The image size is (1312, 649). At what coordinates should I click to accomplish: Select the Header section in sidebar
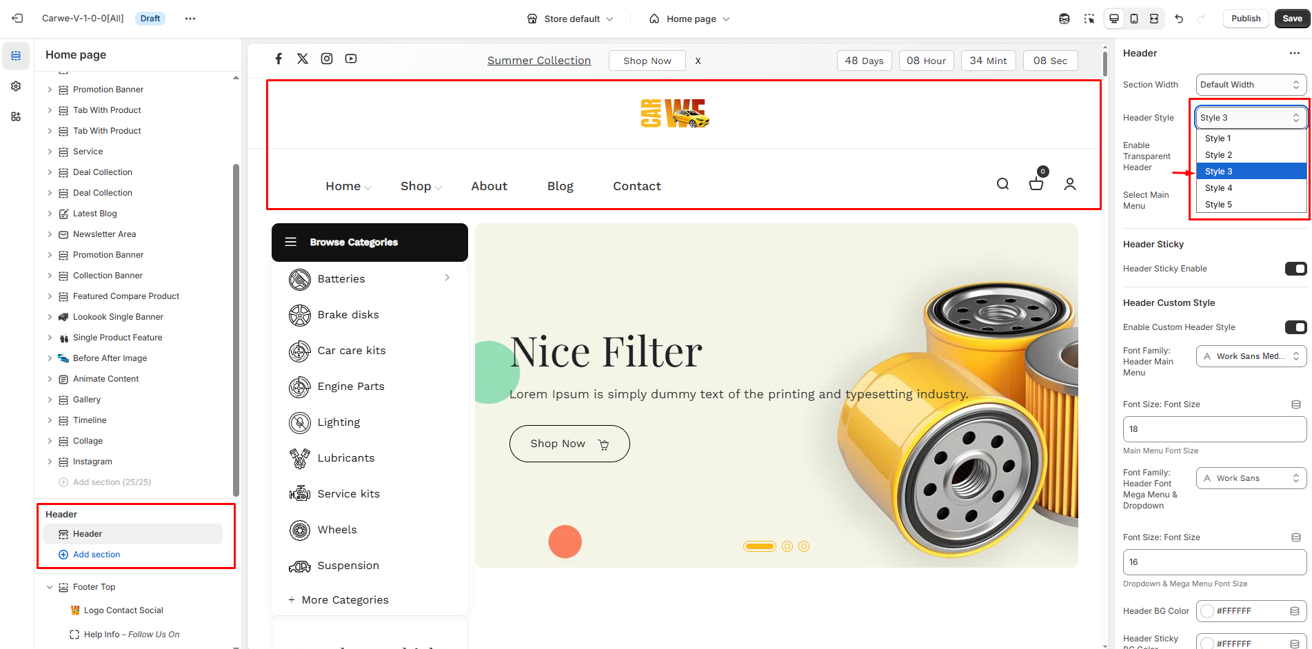[88, 534]
